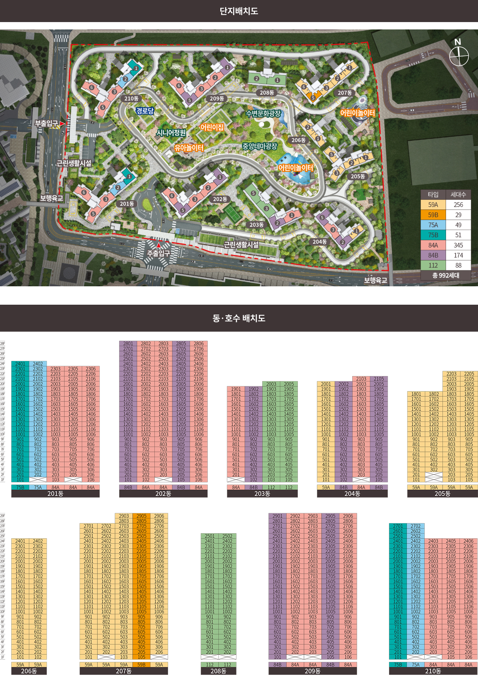Click the 59A yellow legend swatch
This screenshot has height=683, width=478.
coord(433,205)
